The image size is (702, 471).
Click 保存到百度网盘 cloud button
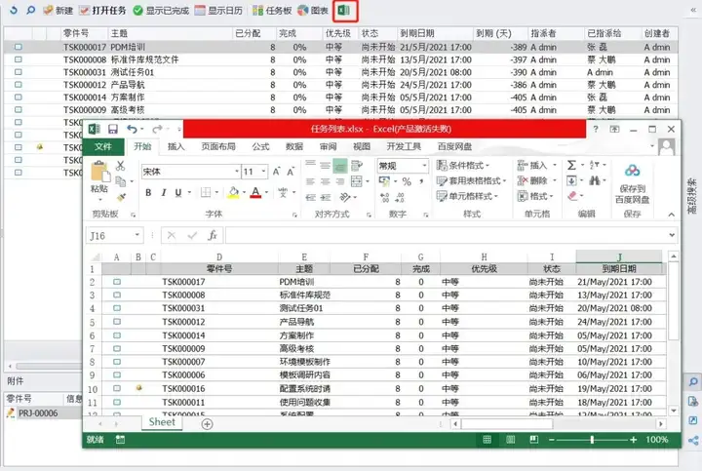(x=632, y=182)
